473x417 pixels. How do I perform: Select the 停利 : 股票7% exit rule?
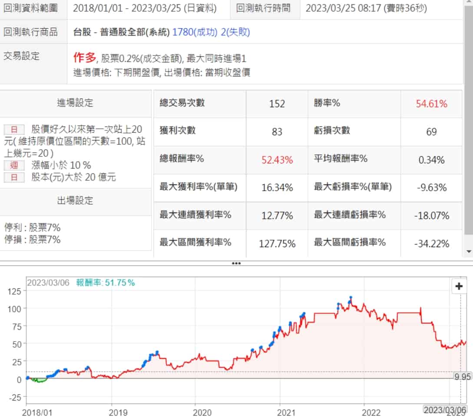(x=33, y=228)
